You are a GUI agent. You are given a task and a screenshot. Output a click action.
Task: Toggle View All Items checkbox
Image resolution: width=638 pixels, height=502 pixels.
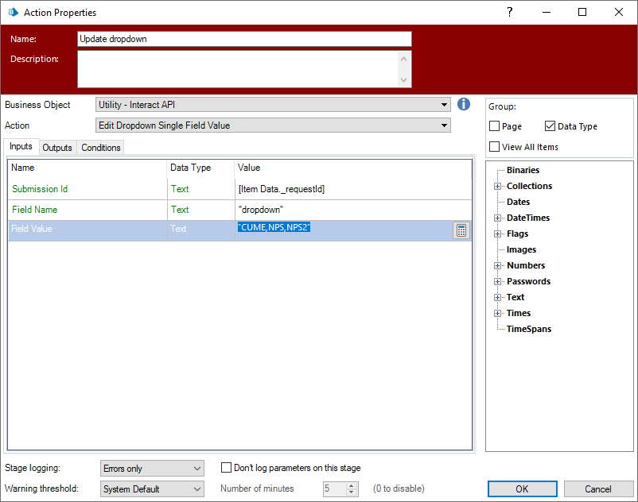click(x=494, y=147)
